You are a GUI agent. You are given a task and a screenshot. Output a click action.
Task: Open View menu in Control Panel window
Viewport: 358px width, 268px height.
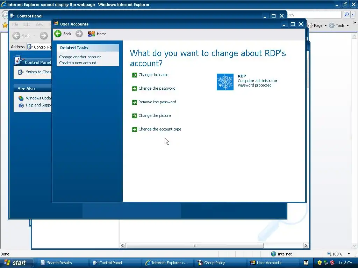coord(39,24)
